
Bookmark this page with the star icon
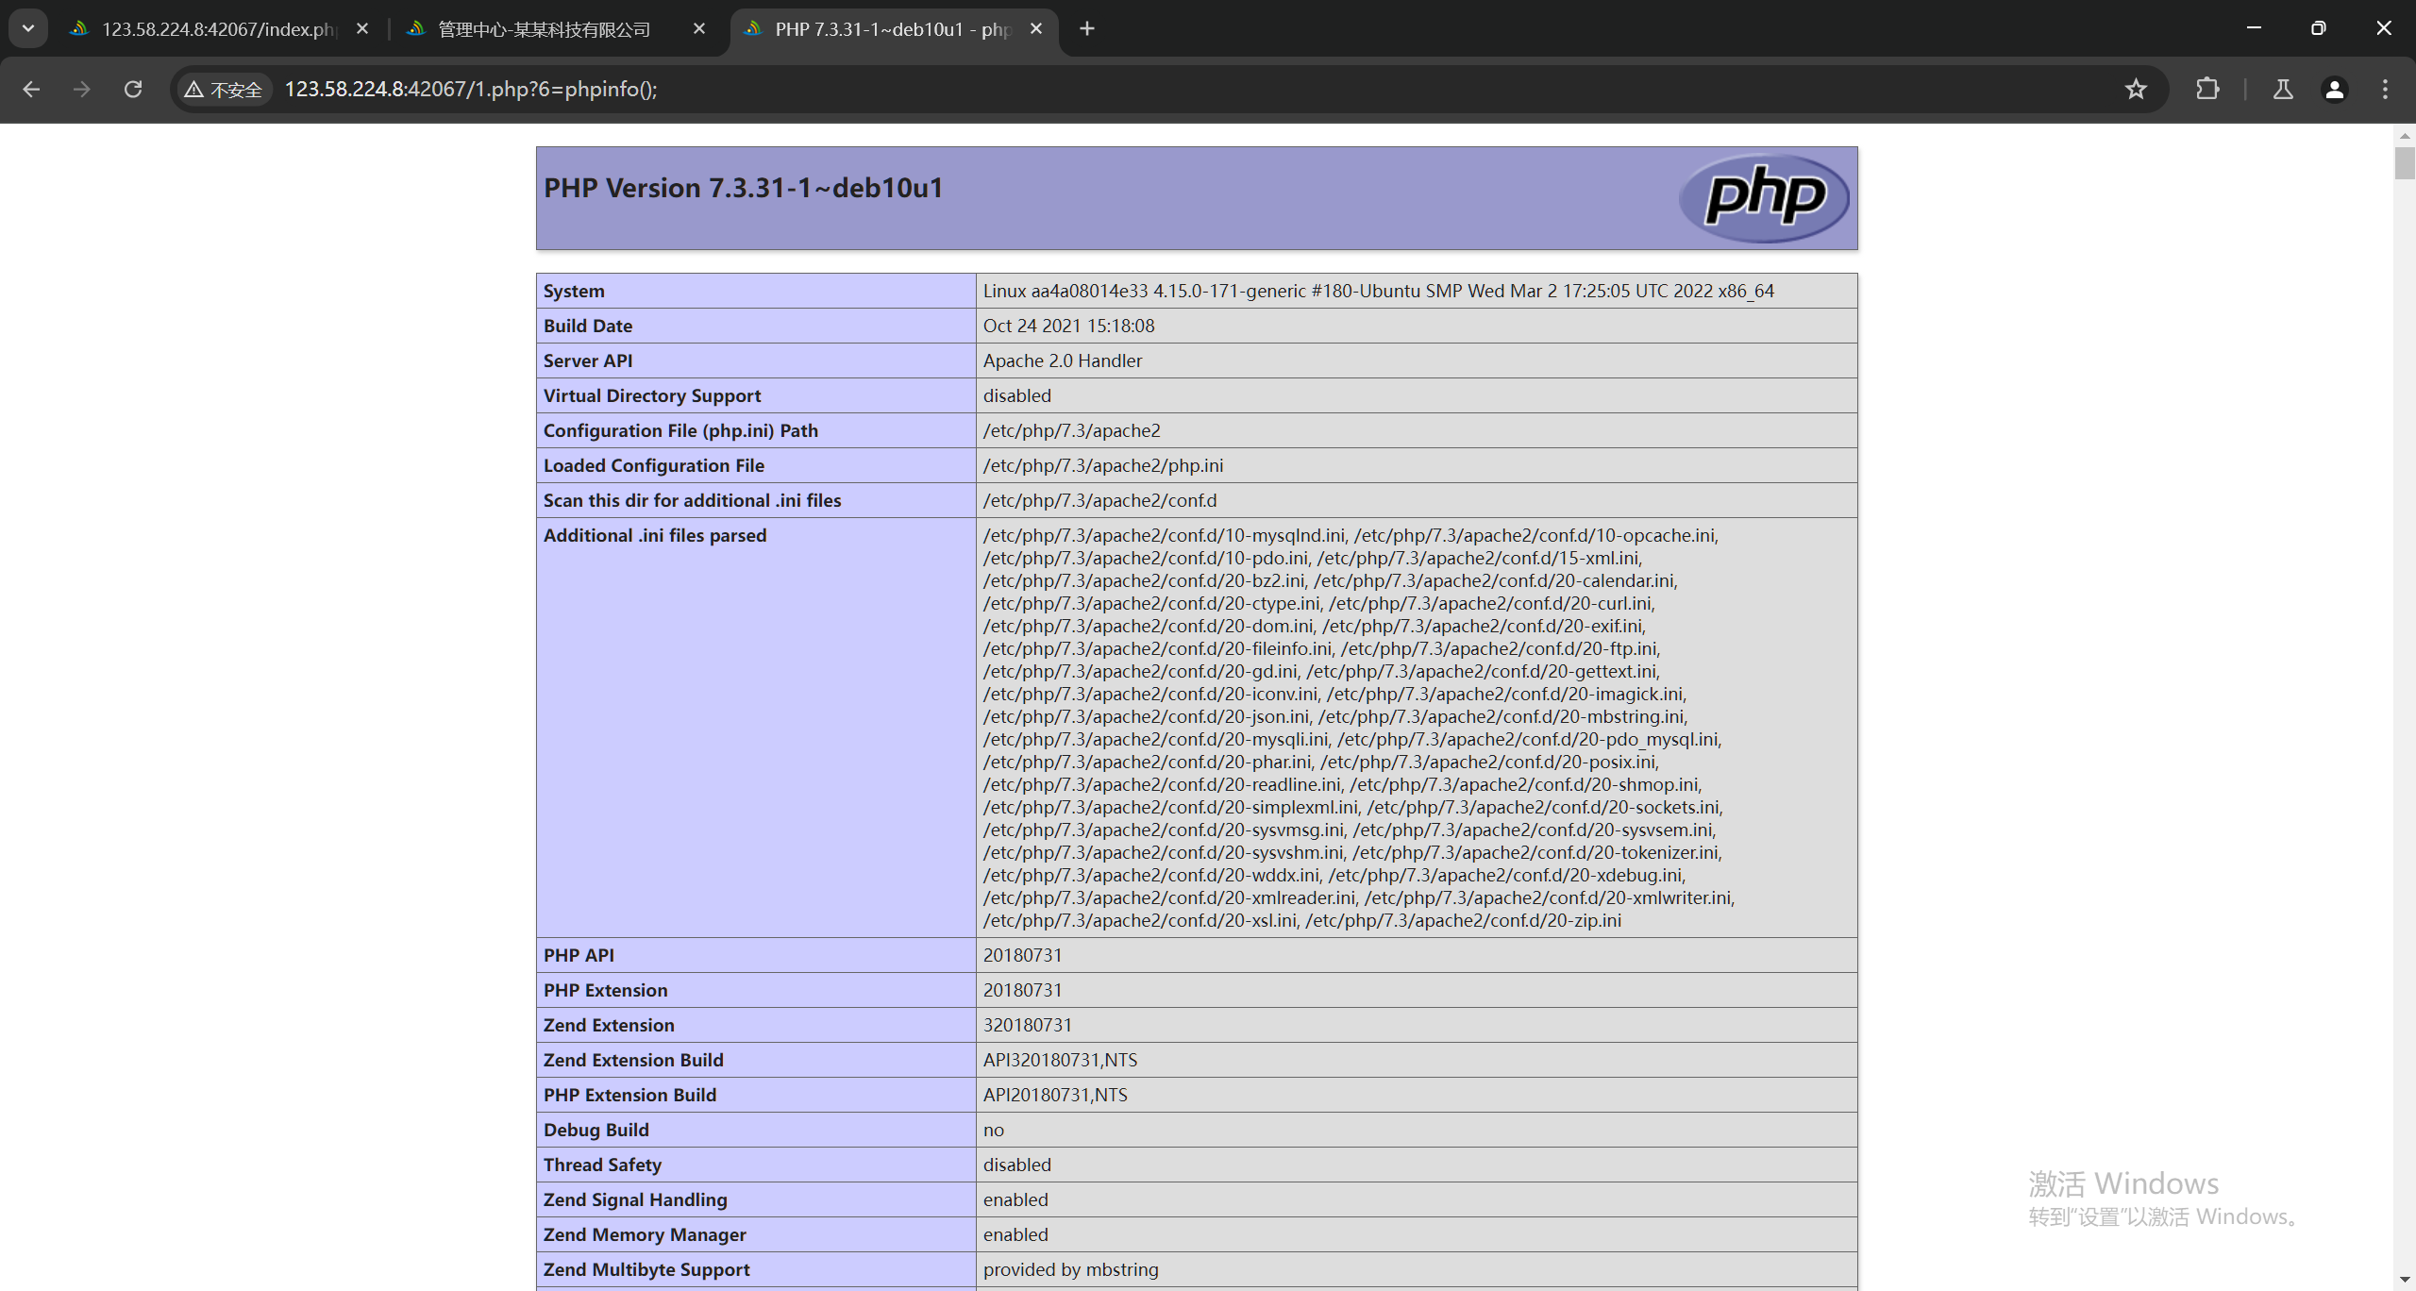tap(2136, 89)
